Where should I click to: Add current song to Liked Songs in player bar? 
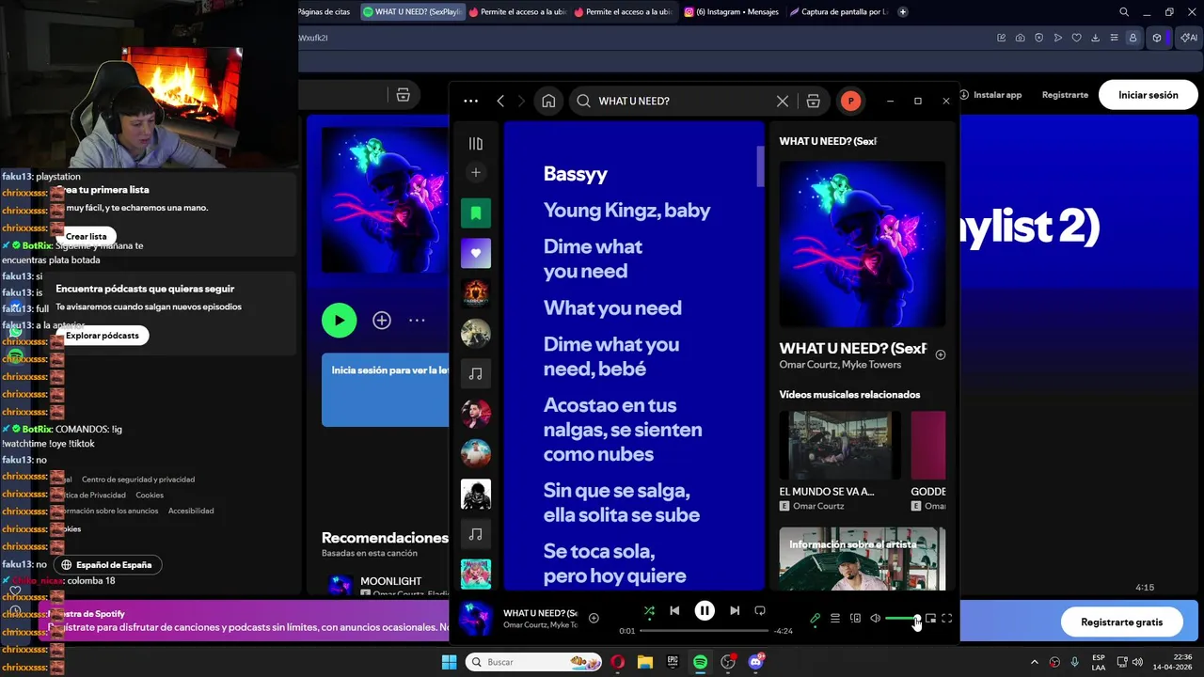594,618
